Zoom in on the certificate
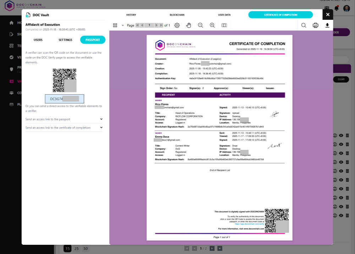Viewport: 355px width, 254px height. click(x=212, y=25)
